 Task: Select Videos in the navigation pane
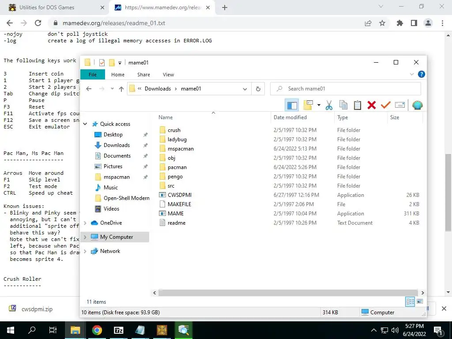111,209
